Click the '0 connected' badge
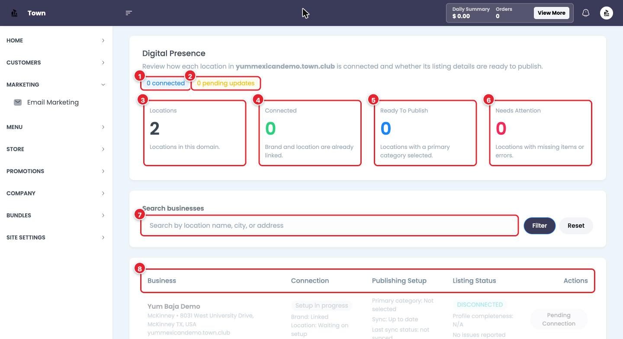The image size is (623, 339). tap(166, 83)
